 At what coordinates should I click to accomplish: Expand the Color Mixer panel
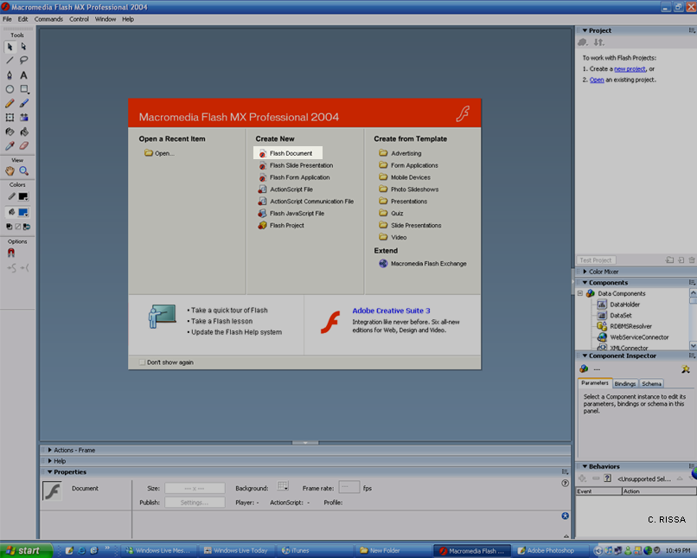point(585,272)
